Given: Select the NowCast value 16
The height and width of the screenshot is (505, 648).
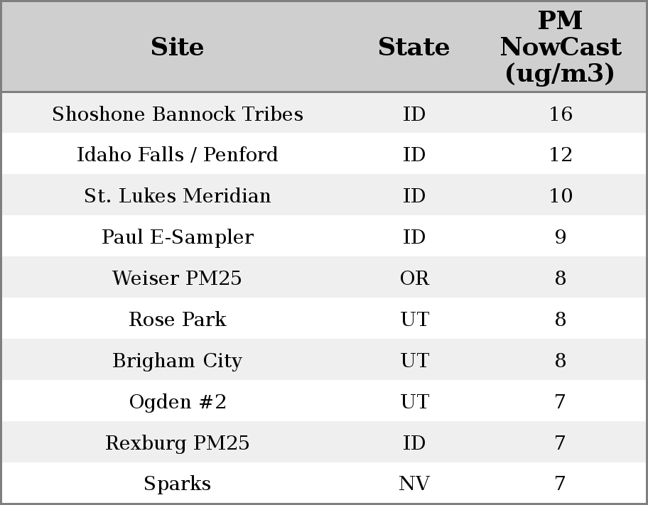Looking at the screenshot, I should coord(560,114).
